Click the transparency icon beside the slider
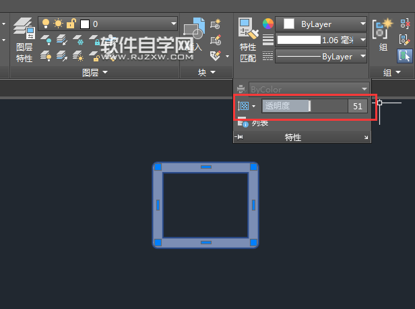This screenshot has height=309, width=415. [243, 106]
